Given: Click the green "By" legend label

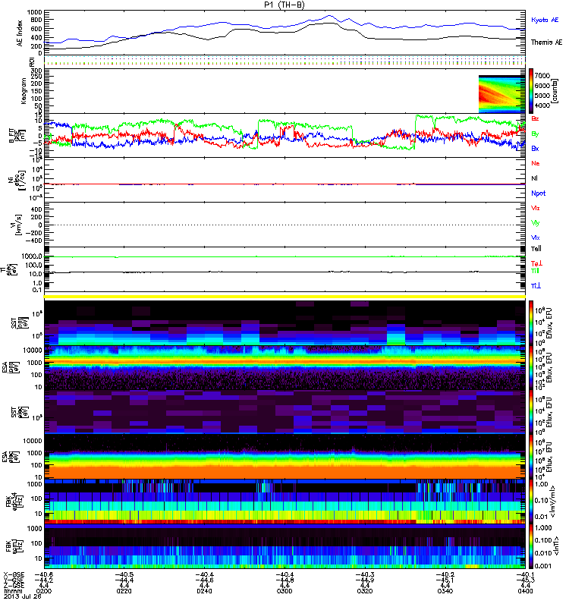Looking at the screenshot, I should pos(535,134).
